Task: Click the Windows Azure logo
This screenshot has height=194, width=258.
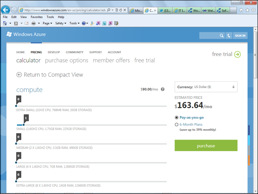Action: click(26, 34)
